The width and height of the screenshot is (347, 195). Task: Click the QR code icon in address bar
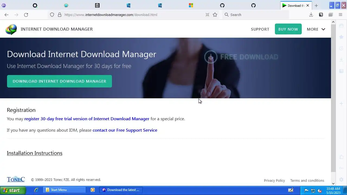(x=207, y=15)
